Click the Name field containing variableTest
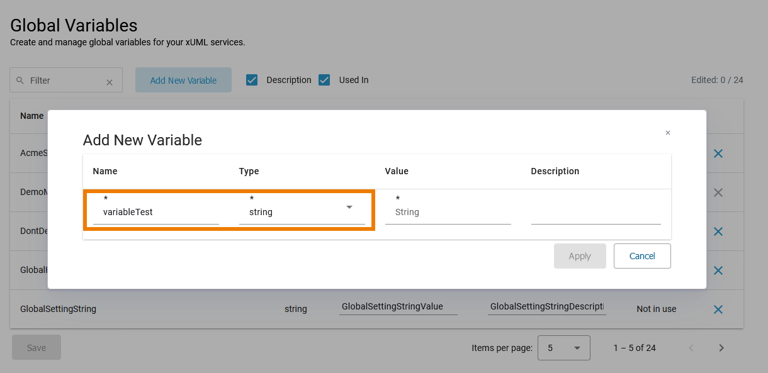 (x=155, y=213)
